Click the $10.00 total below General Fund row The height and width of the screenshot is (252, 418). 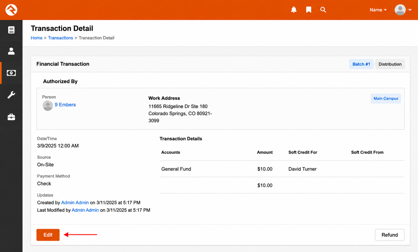click(265, 185)
